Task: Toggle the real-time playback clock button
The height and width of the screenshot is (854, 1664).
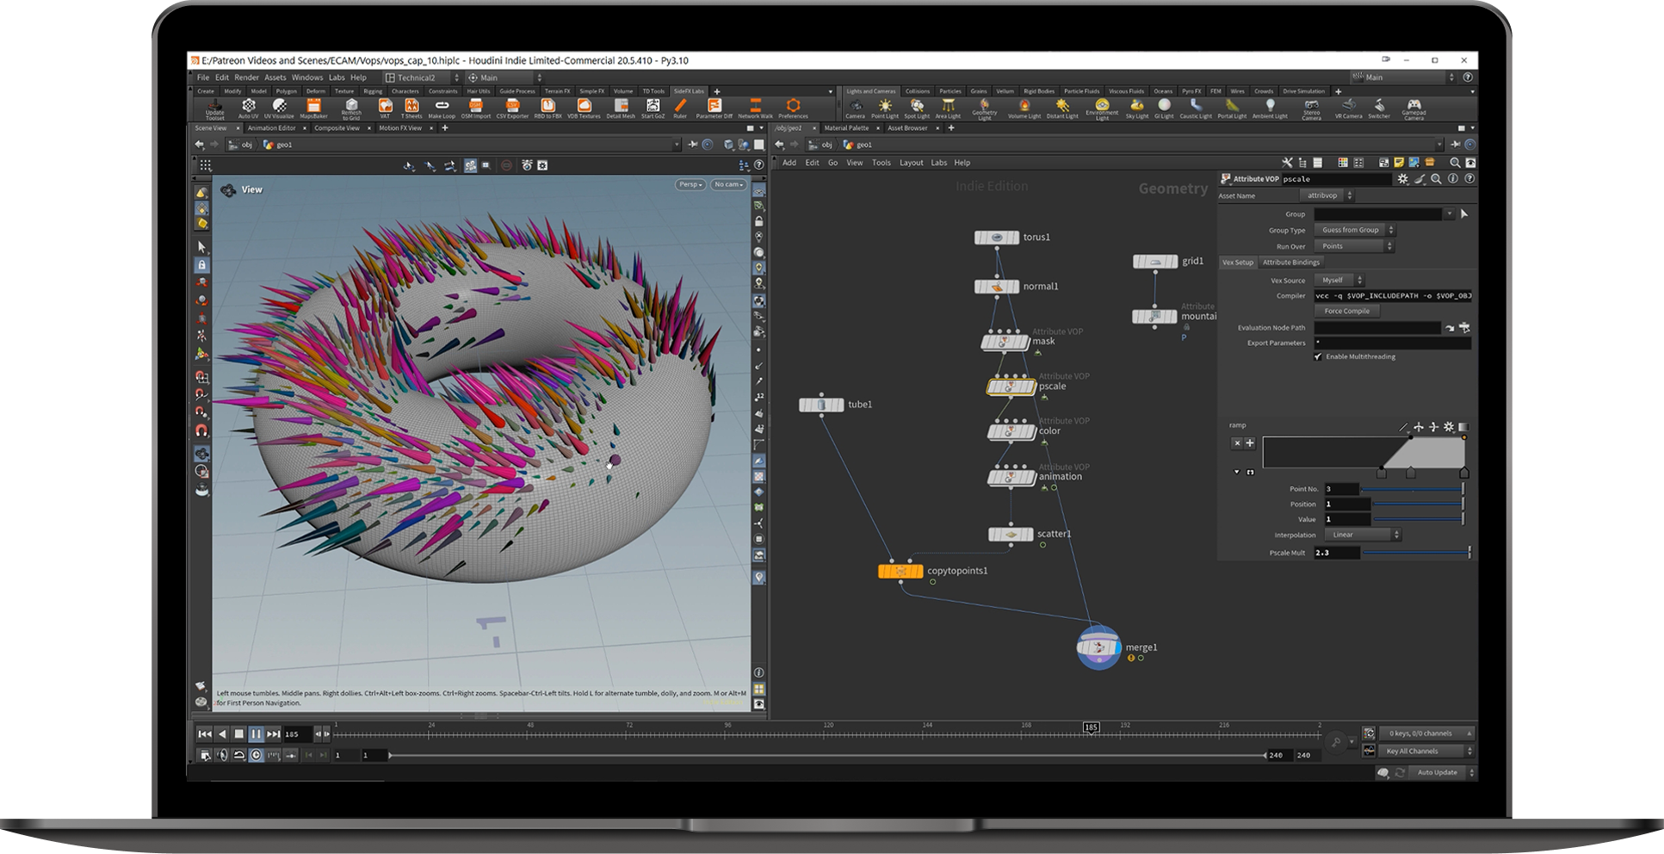Action: [x=256, y=755]
